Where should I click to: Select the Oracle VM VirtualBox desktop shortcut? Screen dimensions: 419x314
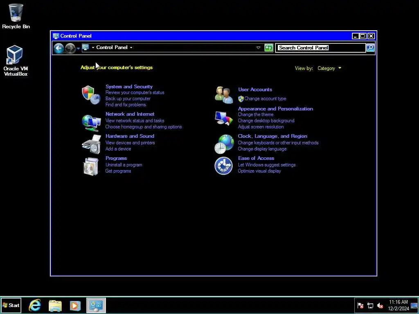click(15, 61)
